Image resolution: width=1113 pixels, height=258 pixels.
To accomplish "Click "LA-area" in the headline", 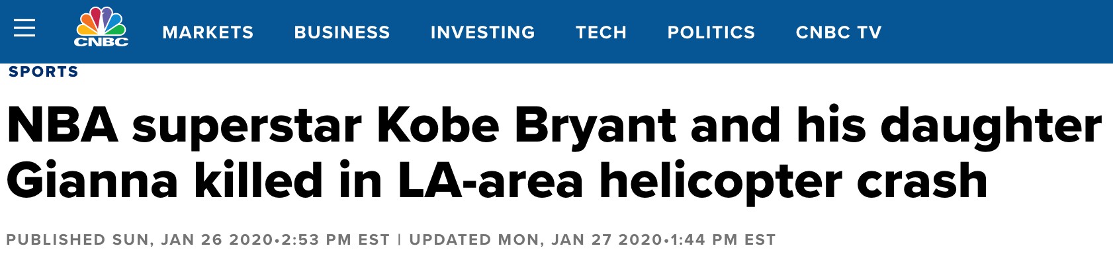I will point(491,181).
